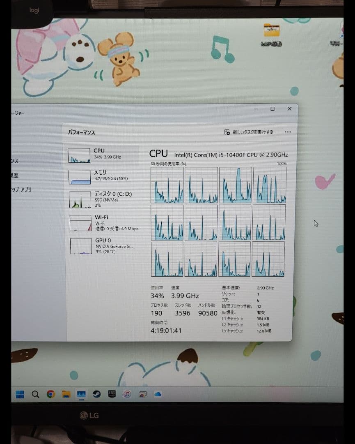
Task: Select ディスク 0 (C: D:) performance item
Action: point(103,199)
